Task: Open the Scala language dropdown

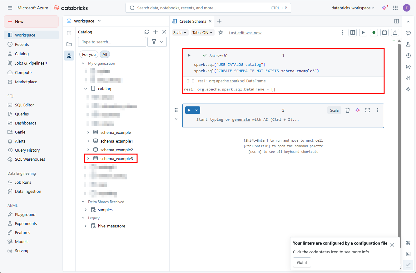Action: pyautogui.click(x=180, y=32)
